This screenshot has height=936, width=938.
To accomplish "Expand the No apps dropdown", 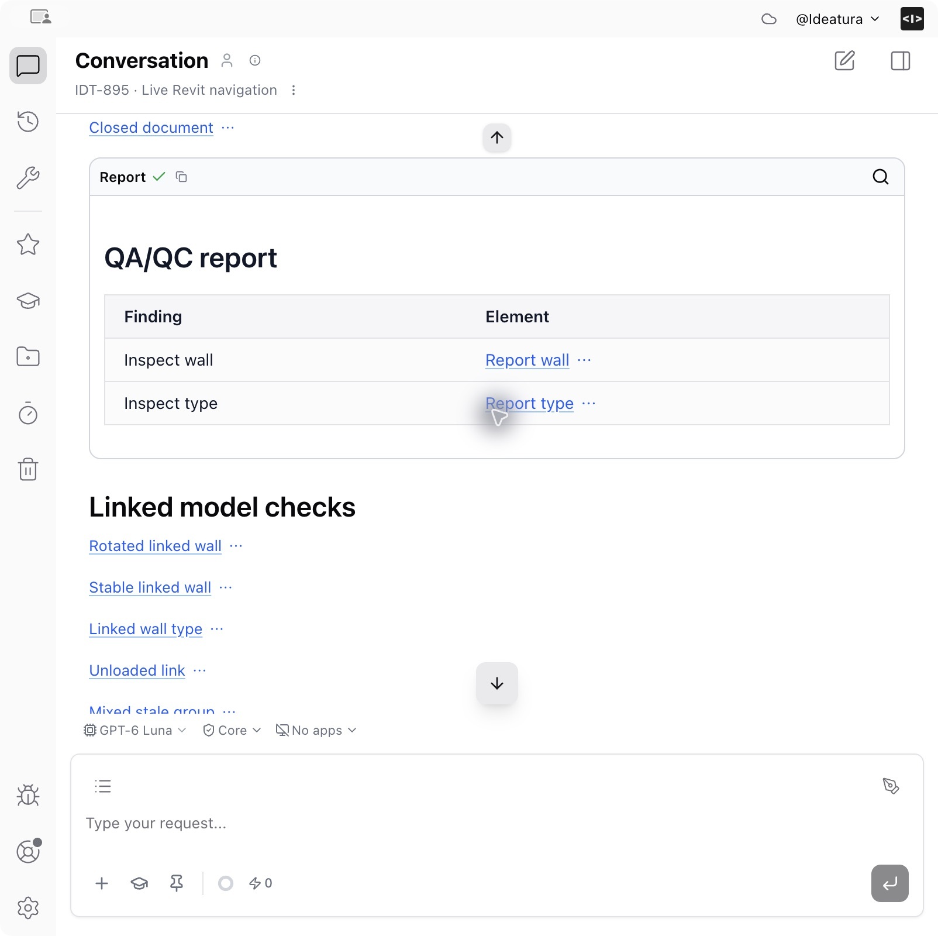I will tap(316, 730).
